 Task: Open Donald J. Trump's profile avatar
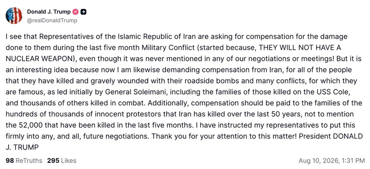pyautogui.click(x=14, y=15)
